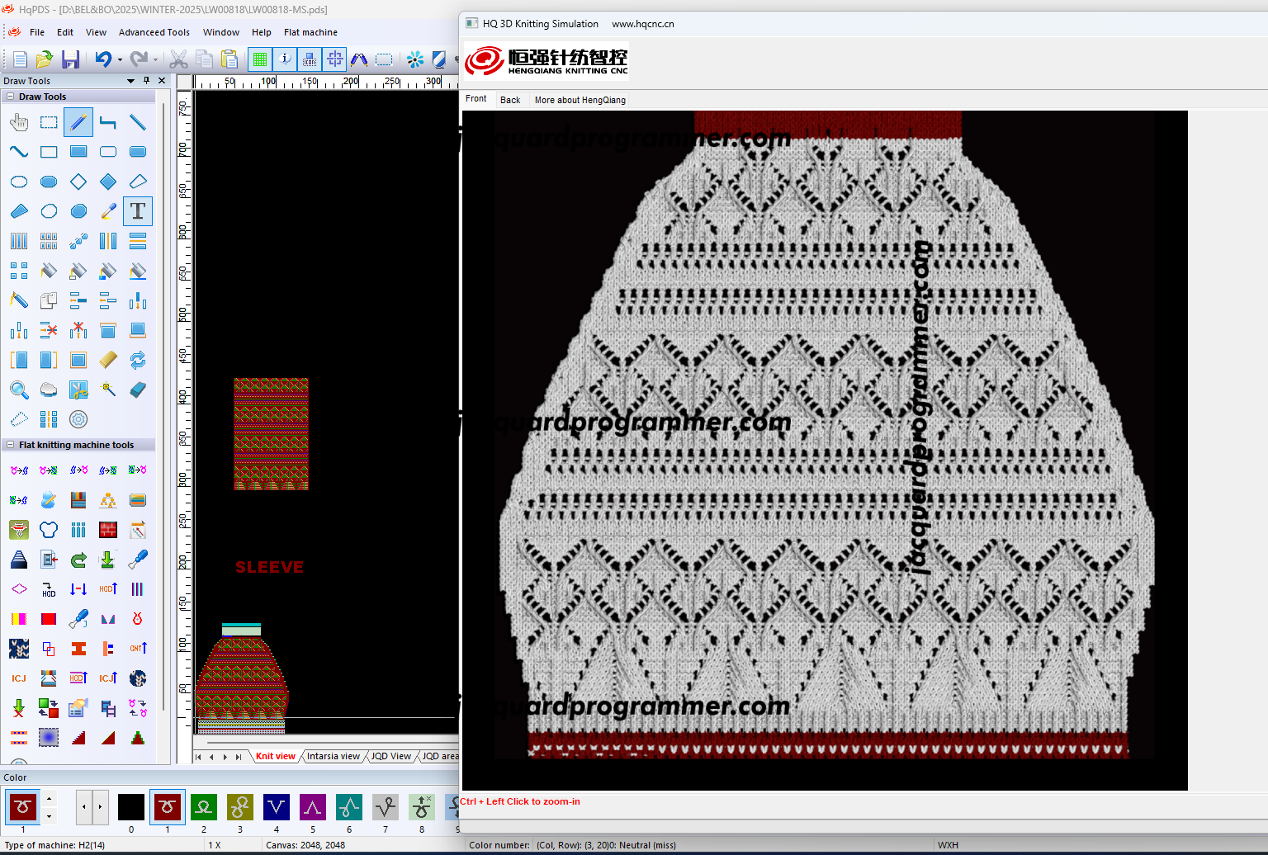Screen dimensions: 1268x855
Task: Toggle the green grid display button
Action: point(260,59)
